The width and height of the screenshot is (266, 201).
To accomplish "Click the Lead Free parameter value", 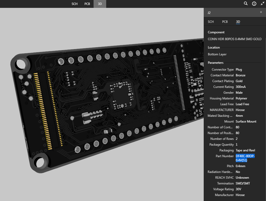I will coord(242,104).
